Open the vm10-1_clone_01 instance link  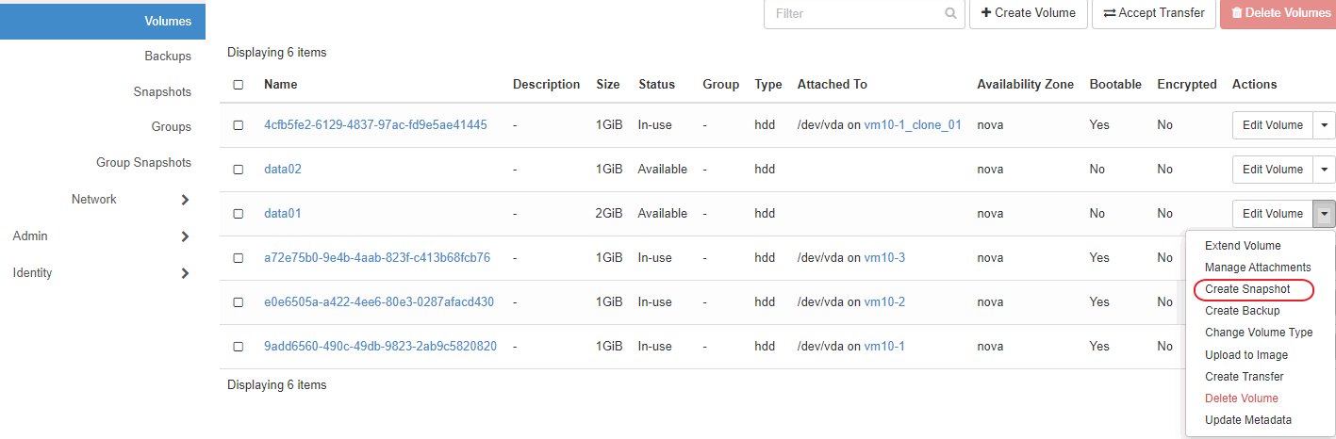tap(912, 125)
